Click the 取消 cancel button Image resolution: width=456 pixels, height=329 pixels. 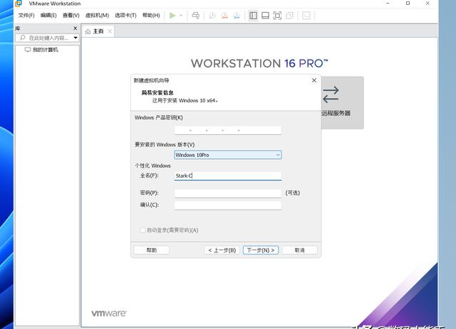(x=299, y=250)
